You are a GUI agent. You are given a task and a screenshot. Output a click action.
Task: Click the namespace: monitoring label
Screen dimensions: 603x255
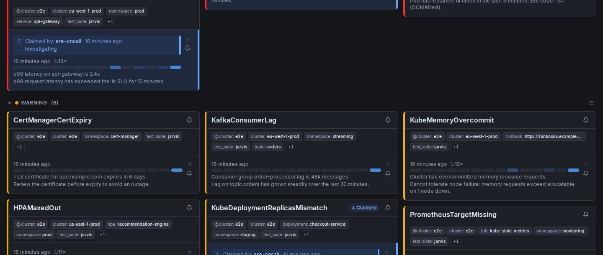point(560,231)
